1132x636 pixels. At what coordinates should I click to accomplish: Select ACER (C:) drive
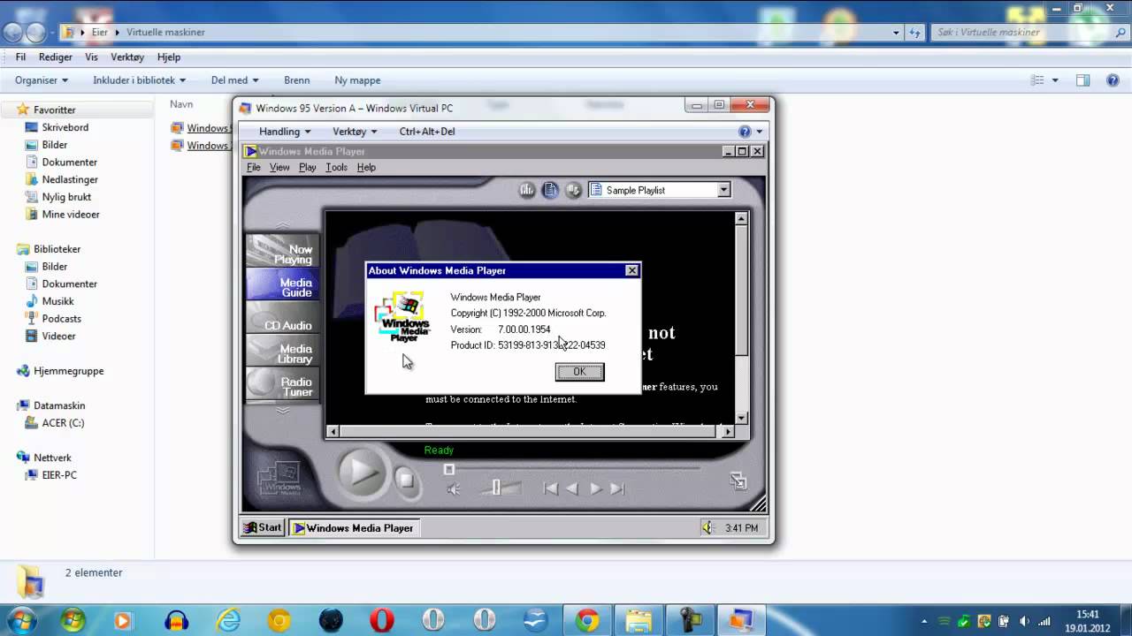click(63, 423)
